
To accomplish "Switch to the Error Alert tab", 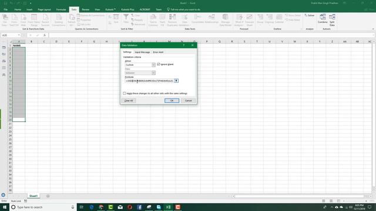I will [158, 52].
